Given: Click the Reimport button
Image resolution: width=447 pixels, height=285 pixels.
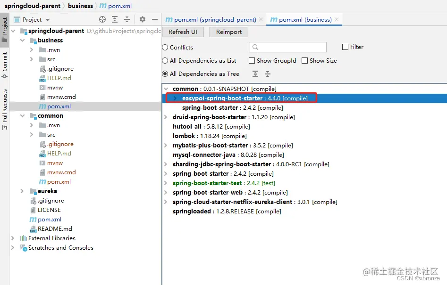Looking at the screenshot, I should 228,32.
